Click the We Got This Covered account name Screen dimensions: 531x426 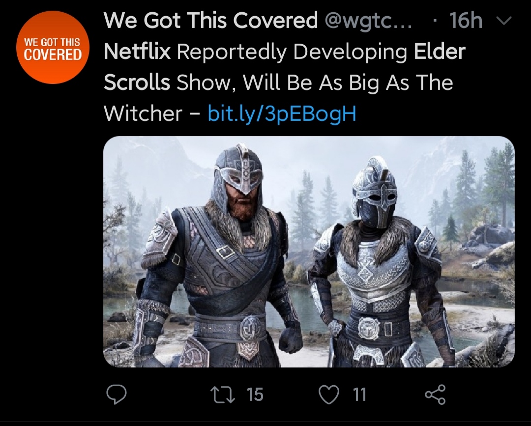click(x=210, y=20)
